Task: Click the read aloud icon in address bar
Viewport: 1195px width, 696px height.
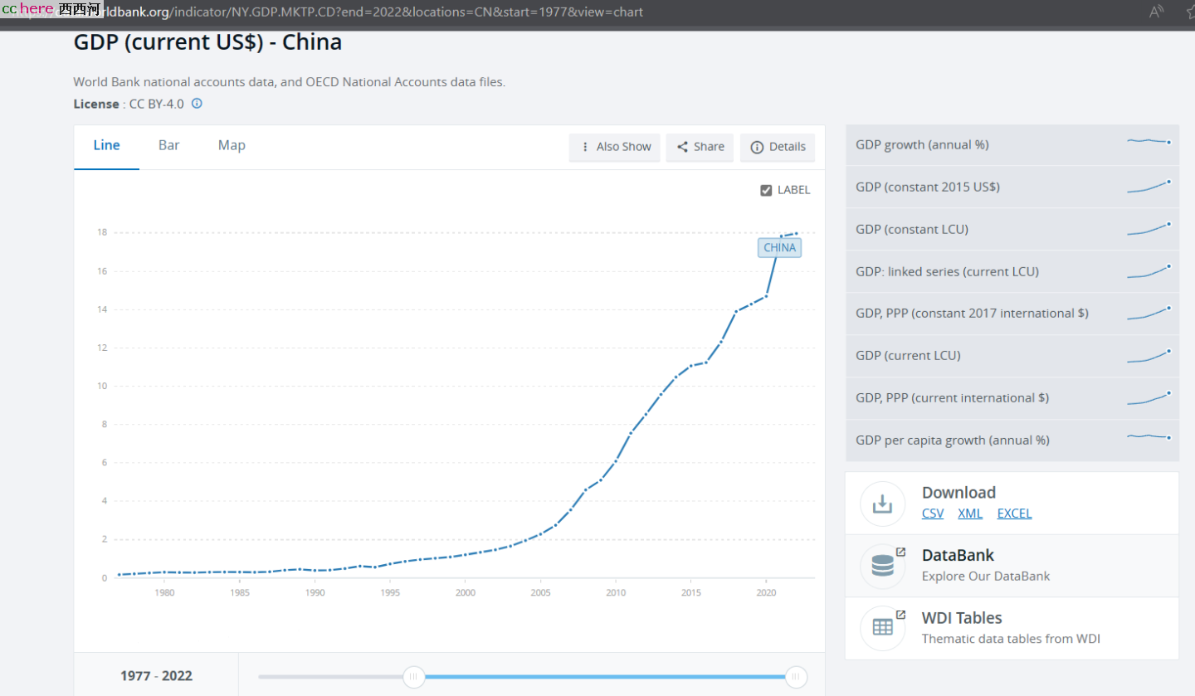Action: tap(1156, 11)
